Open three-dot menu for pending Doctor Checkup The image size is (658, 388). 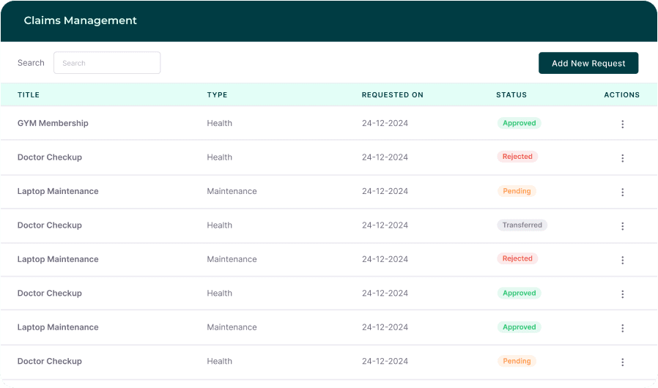coord(622,362)
